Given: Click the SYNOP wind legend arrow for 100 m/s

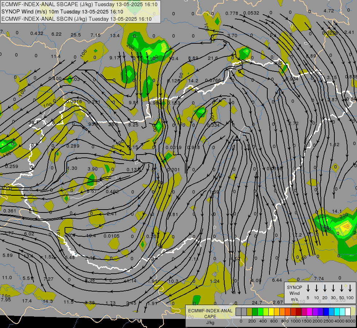Looking at the screenshot, I should click(350, 288).
